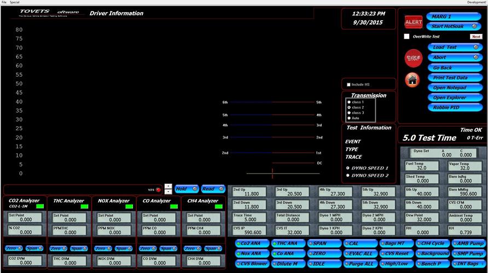Image resolution: width=488 pixels, height=273 pixels.
Task: Click Zero under CO Analyzer
Action: (x=148, y=248)
